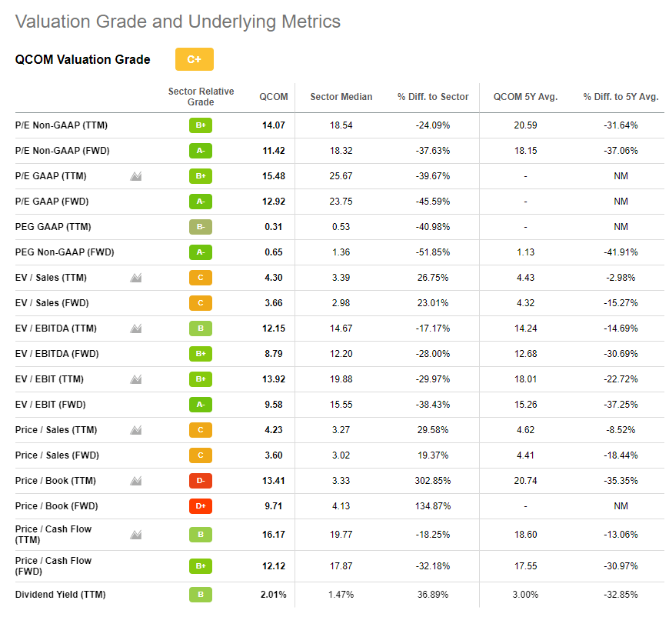Select the value 302.85%
This screenshot has width=669, height=617.
433,481
